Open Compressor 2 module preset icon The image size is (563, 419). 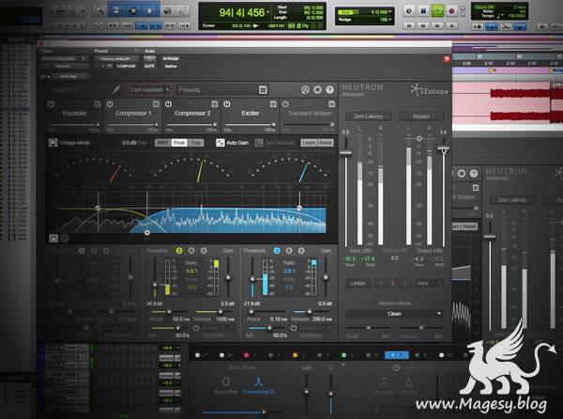214,104
